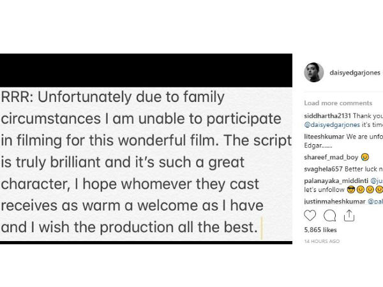The image size is (383, 287).
Task: Click the sunglasses emoji in unfollow comment
Action: (351, 189)
